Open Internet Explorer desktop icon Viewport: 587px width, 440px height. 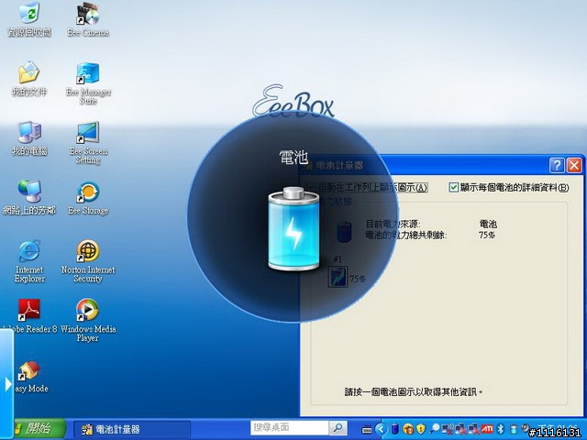(29, 261)
